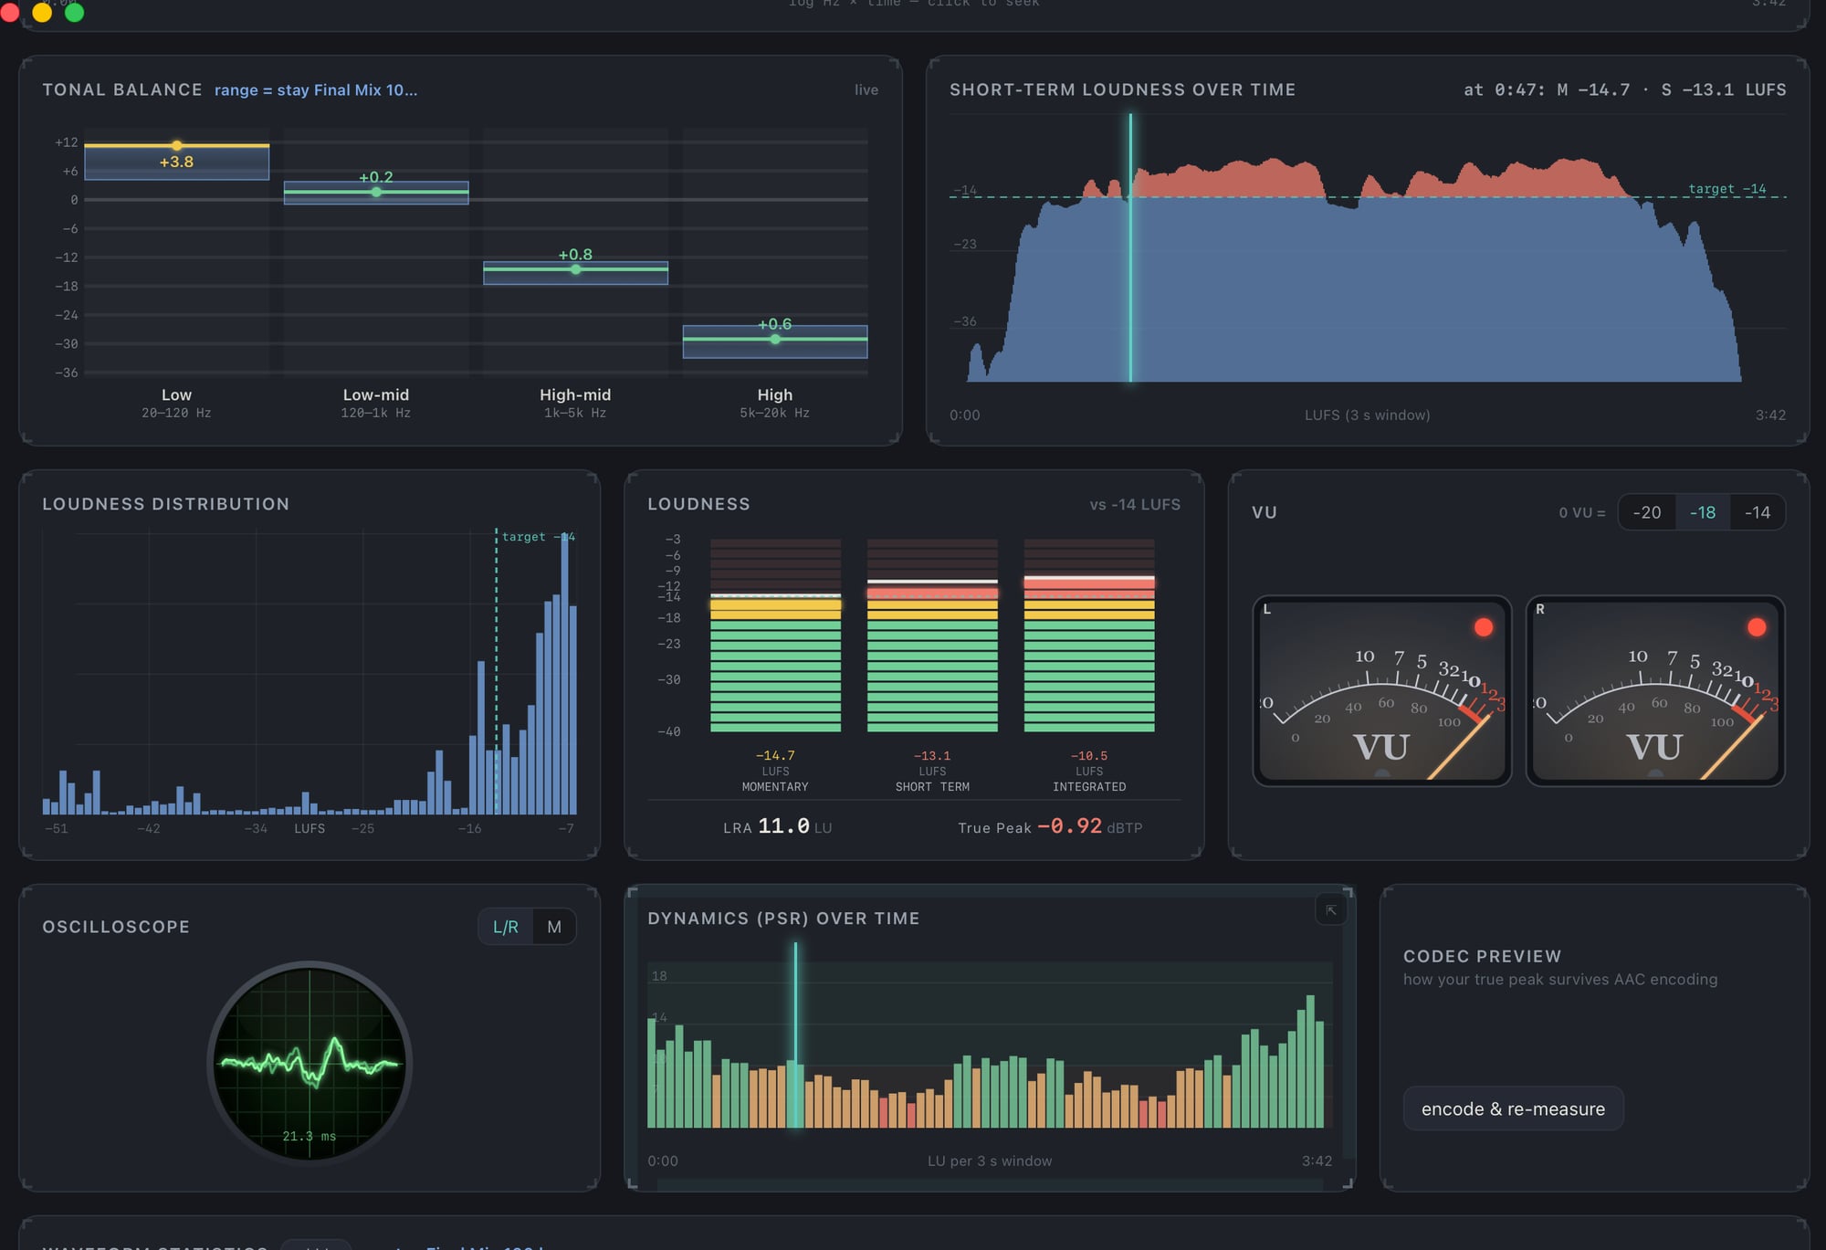This screenshot has height=1250, width=1826.
Task: Switch oscilloscope to M mode
Action: [554, 927]
